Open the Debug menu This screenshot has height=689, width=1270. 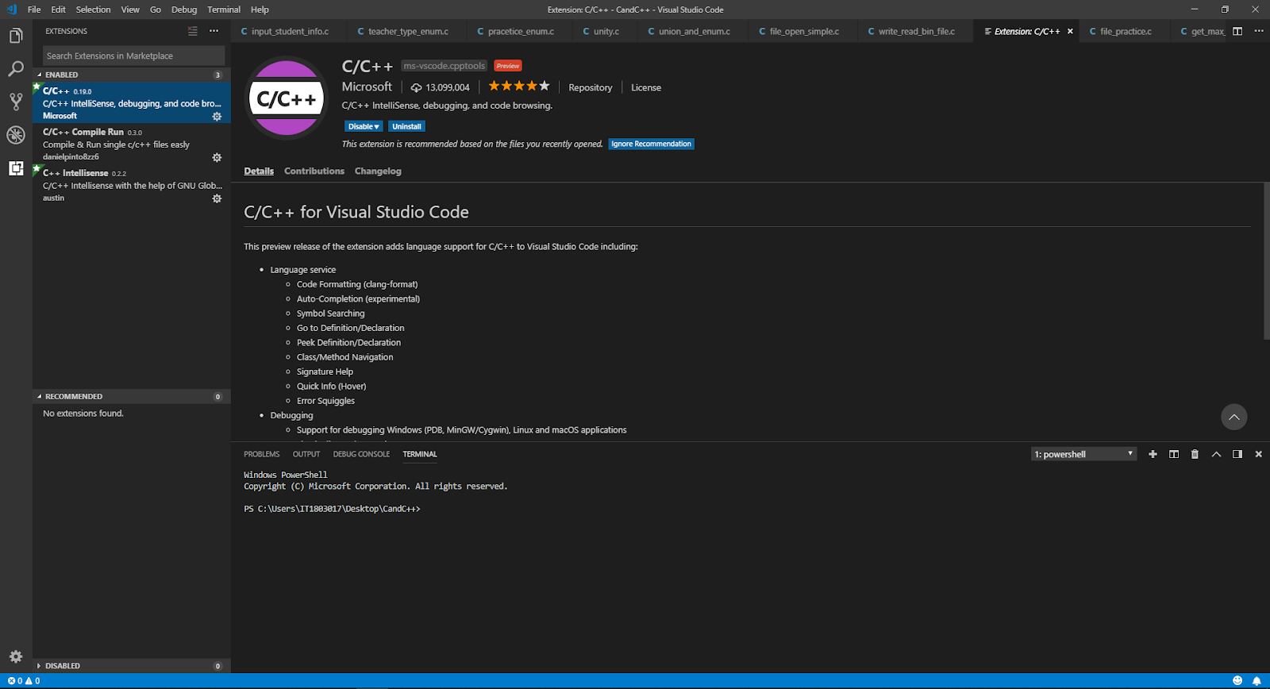184,10
